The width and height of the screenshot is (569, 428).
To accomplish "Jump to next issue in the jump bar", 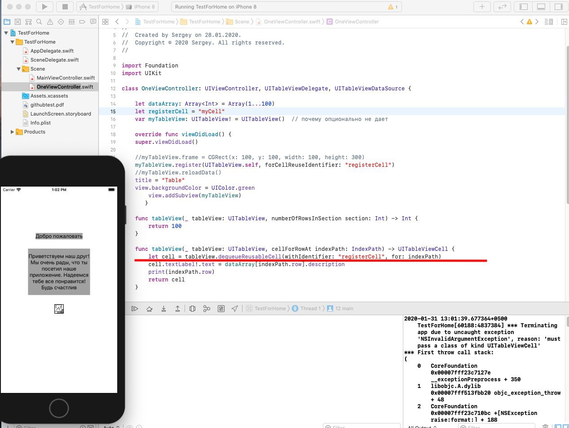I will tap(537, 22).
